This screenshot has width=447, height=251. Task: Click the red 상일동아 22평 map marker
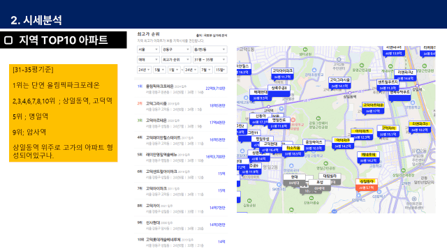(367, 185)
